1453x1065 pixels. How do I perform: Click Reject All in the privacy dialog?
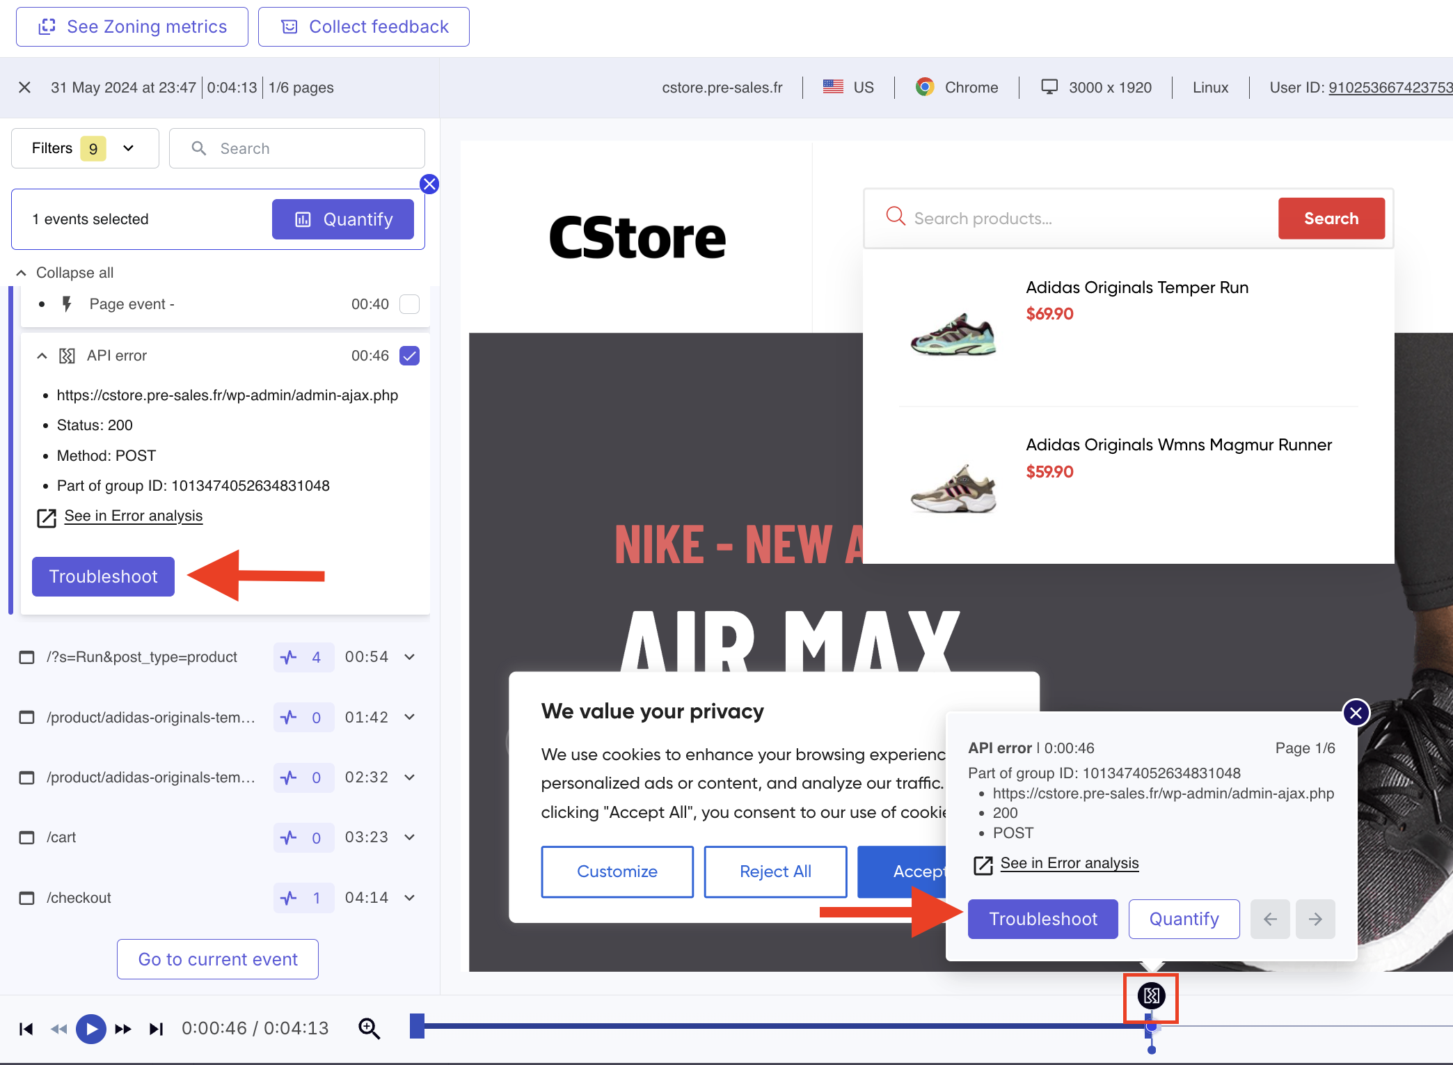tap(775, 871)
